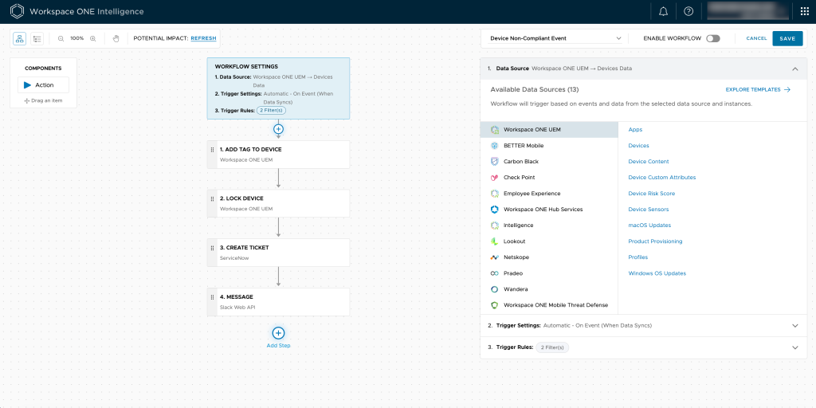Open the help question mark icon
This screenshot has height=408, width=816.
pyautogui.click(x=688, y=11)
